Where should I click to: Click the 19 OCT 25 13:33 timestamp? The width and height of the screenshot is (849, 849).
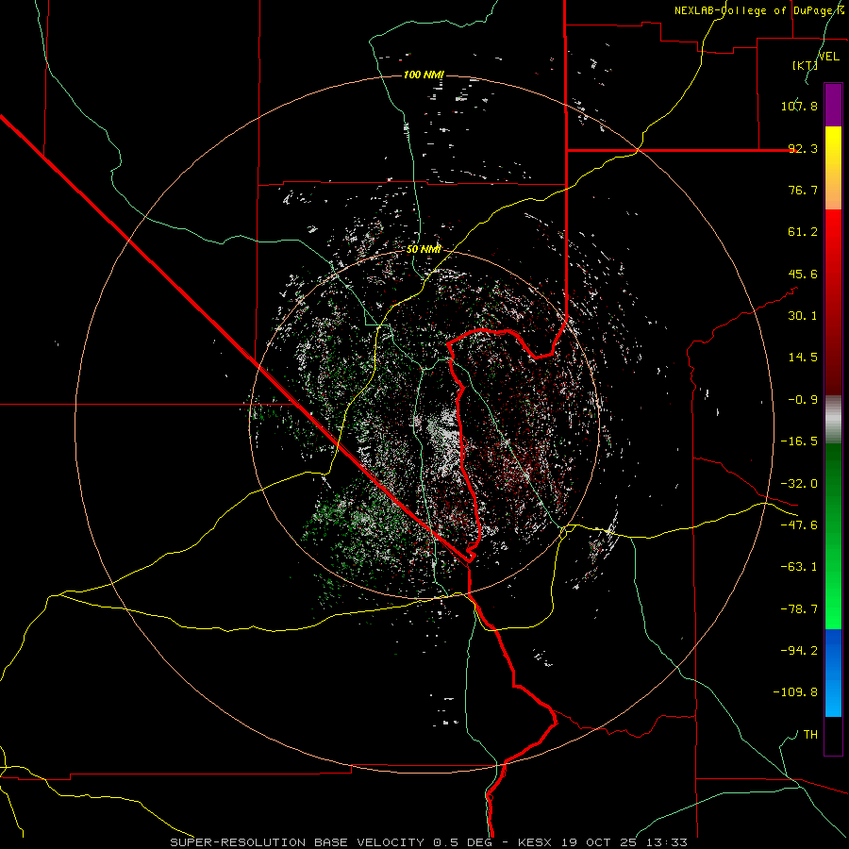624,842
